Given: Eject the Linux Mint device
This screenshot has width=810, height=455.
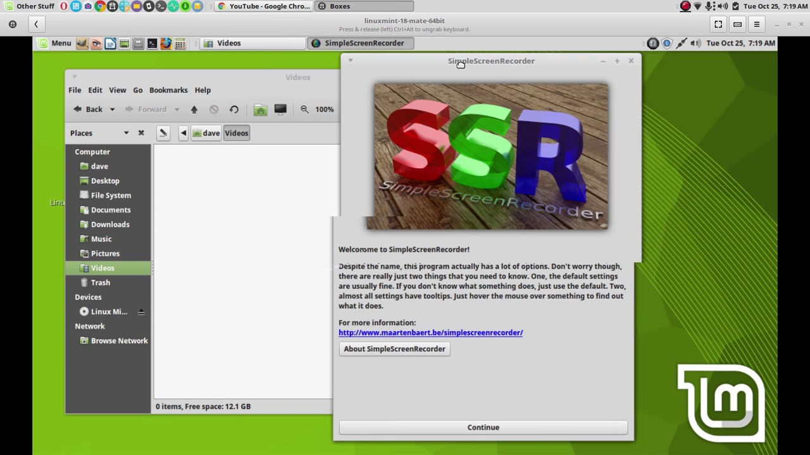Looking at the screenshot, I should tap(141, 312).
